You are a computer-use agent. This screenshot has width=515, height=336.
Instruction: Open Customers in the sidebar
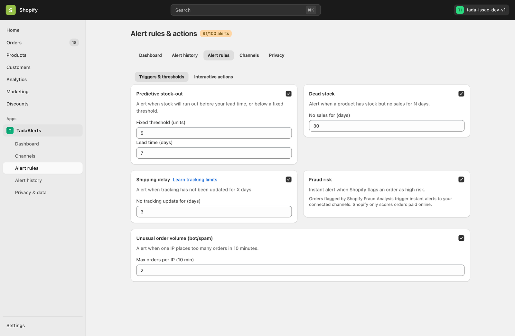pos(42,67)
